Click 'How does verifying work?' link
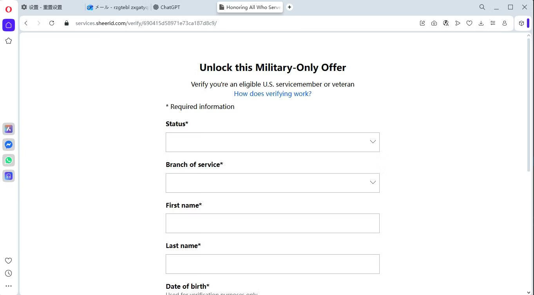 272,94
